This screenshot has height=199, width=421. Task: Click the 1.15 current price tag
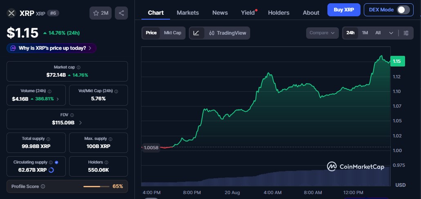[398, 61]
